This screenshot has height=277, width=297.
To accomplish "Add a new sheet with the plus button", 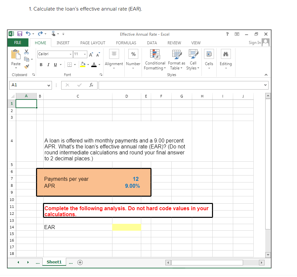I will click(80, 262).
